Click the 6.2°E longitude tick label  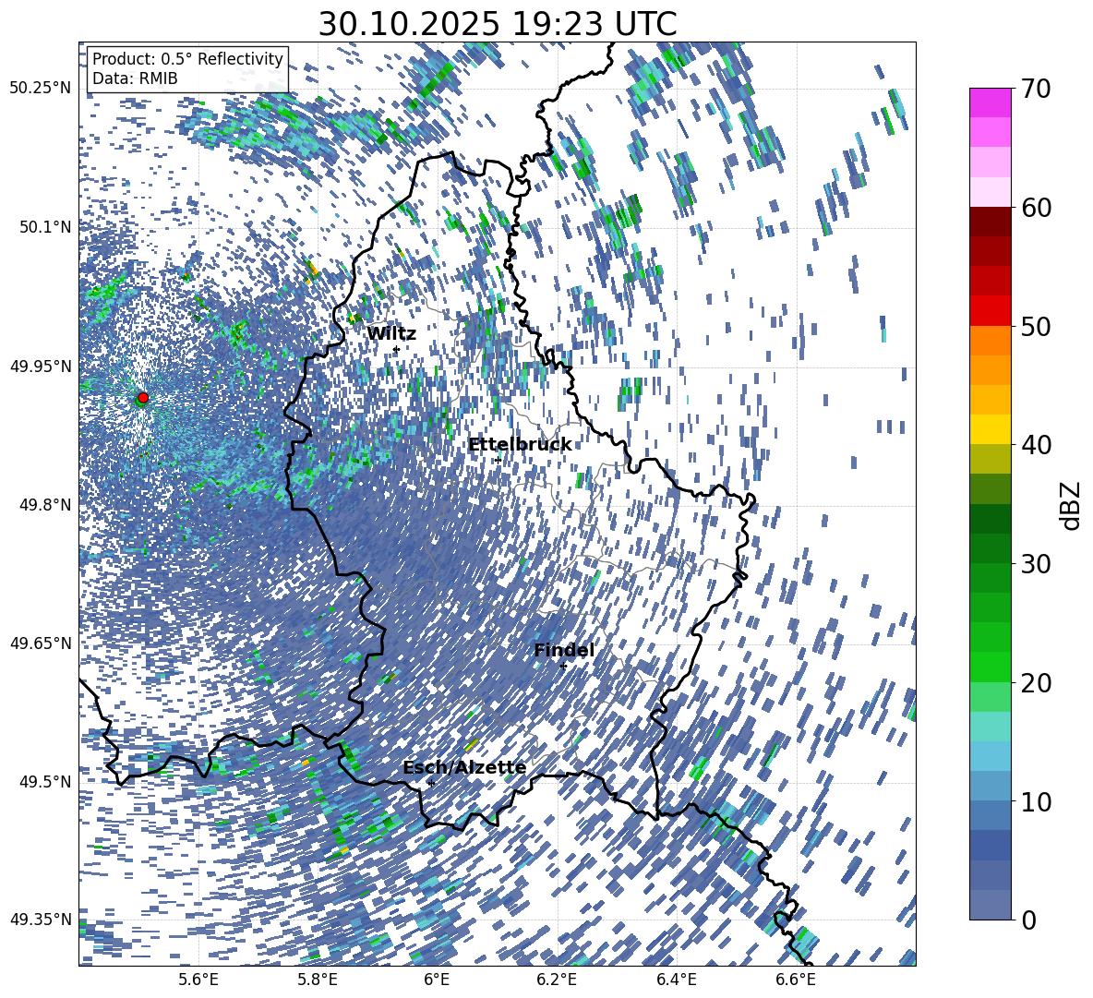point(558,980)
